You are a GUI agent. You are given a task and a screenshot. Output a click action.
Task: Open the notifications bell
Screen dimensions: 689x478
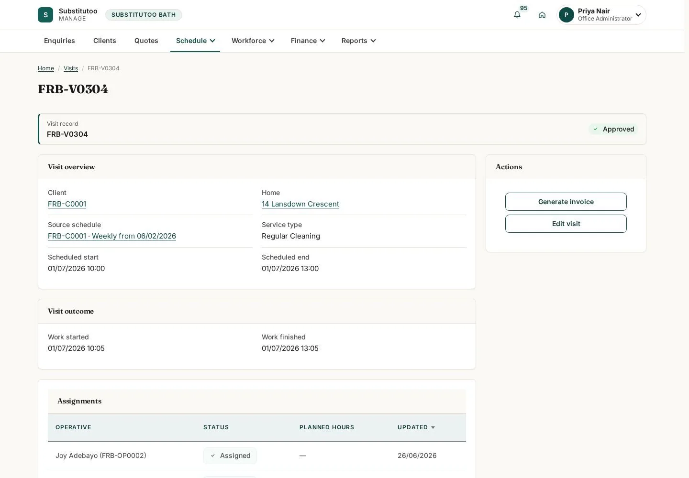517,15
